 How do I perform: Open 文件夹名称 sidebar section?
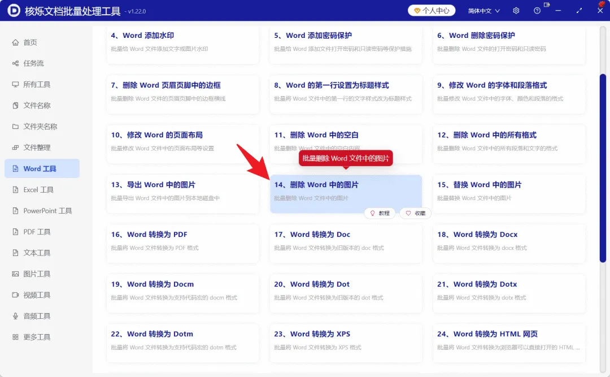42,127
